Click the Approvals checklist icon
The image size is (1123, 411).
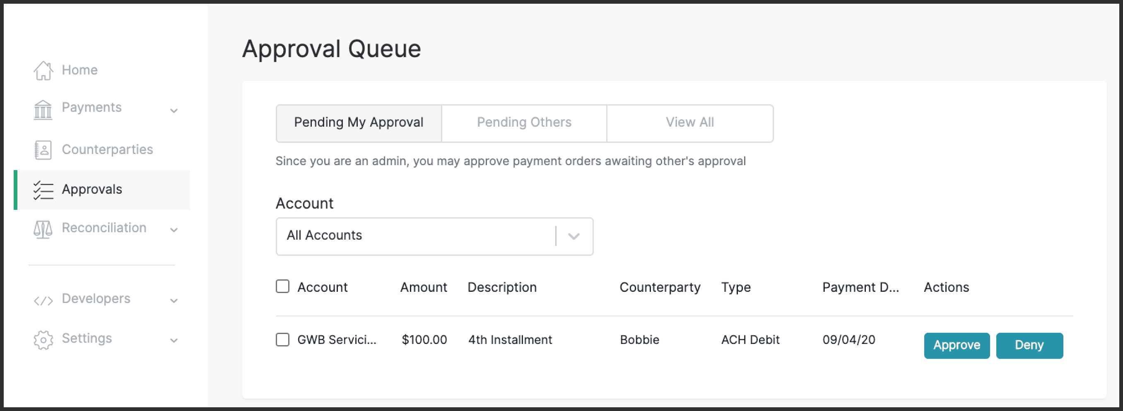pyautogui.click(x=43, y=190)
